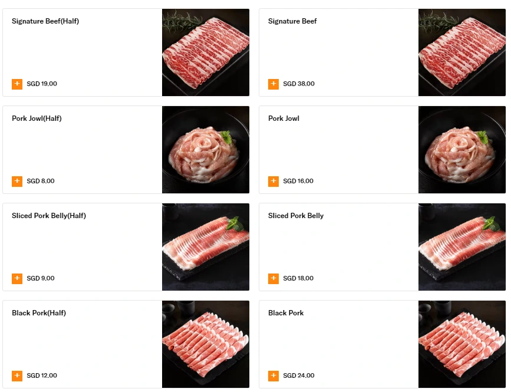Viewport: 511px width, 392px height.
Task: View the full Sliced Pork Belly picture
Action: coord(462,247)
